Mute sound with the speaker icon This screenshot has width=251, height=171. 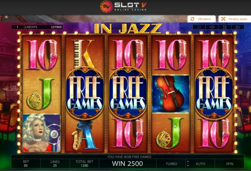[212, 27]
